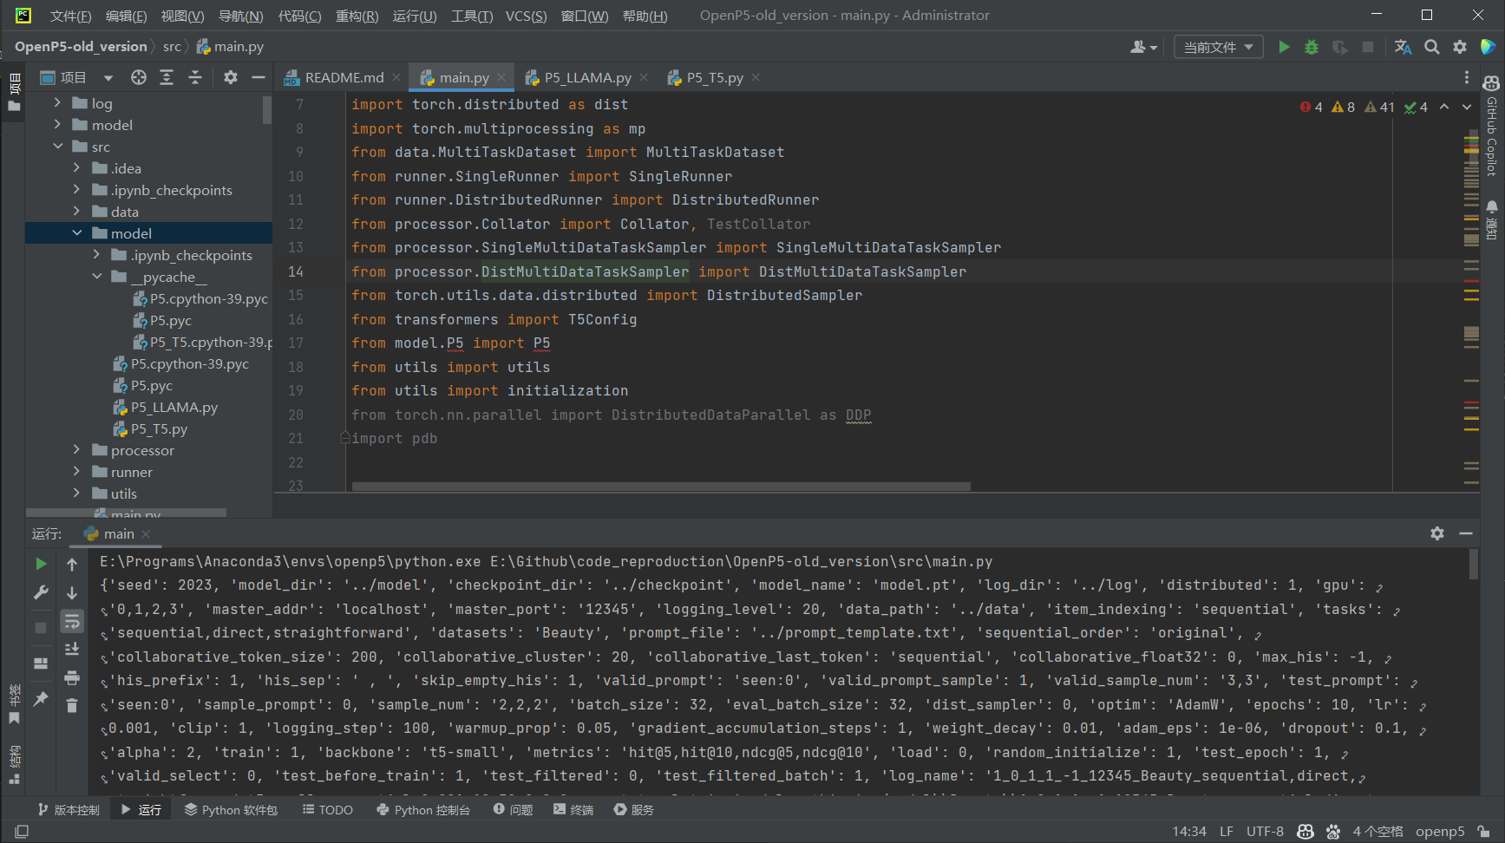Viewport: 1505px width, 843px height.
Task: Open P5_T5.py in project tree
Action: pyautogui.click(x=158, y=428)
